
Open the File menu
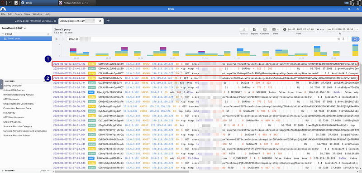tap(3, 14)
